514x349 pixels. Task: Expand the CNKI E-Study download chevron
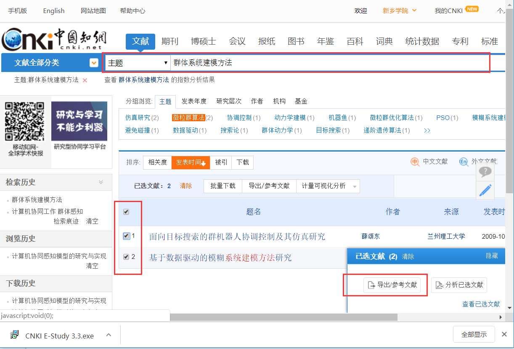point(109,334)
